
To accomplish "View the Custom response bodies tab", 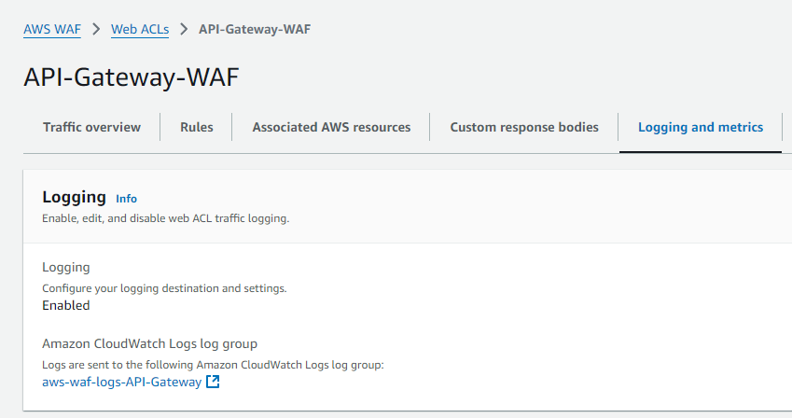I will [524, 128].
